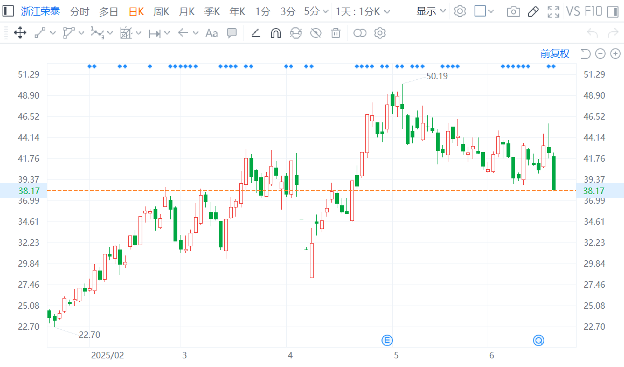This screenshot has width=624, height=367.
Task: Click the E earnings event marker
Action: click(387, 341)
